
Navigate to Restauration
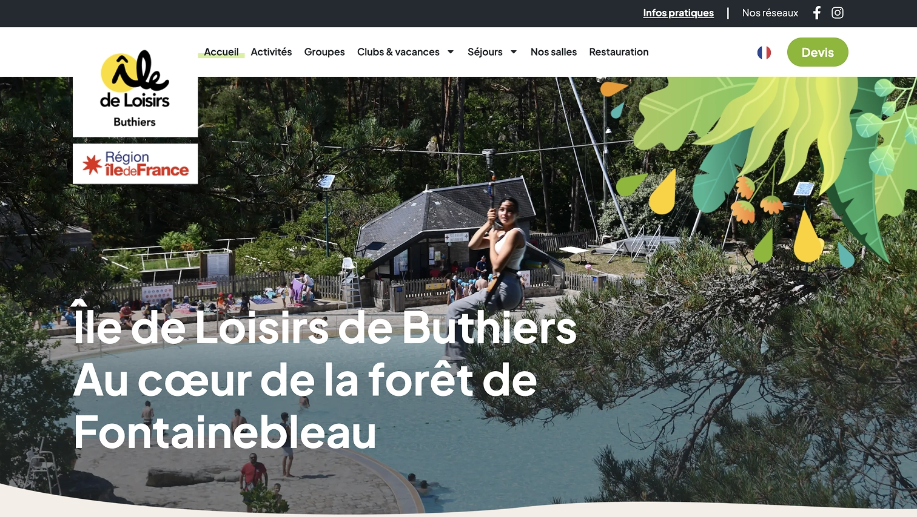[619, 52]
